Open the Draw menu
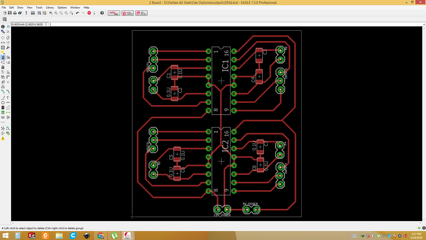426x240 pixels. [20, 8]
